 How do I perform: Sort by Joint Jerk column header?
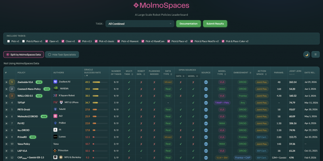[295, 72]
